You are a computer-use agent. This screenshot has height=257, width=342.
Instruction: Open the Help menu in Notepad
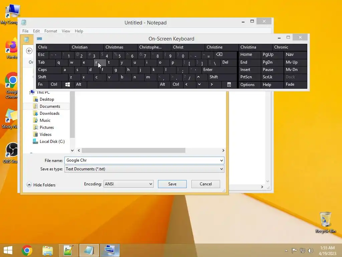pyautogui.click(x=79, y=31)
